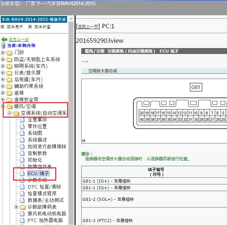The image size is (227, 225).
Task: Open the DTC 检查/清除 tree item
Action: pos(44,187)
